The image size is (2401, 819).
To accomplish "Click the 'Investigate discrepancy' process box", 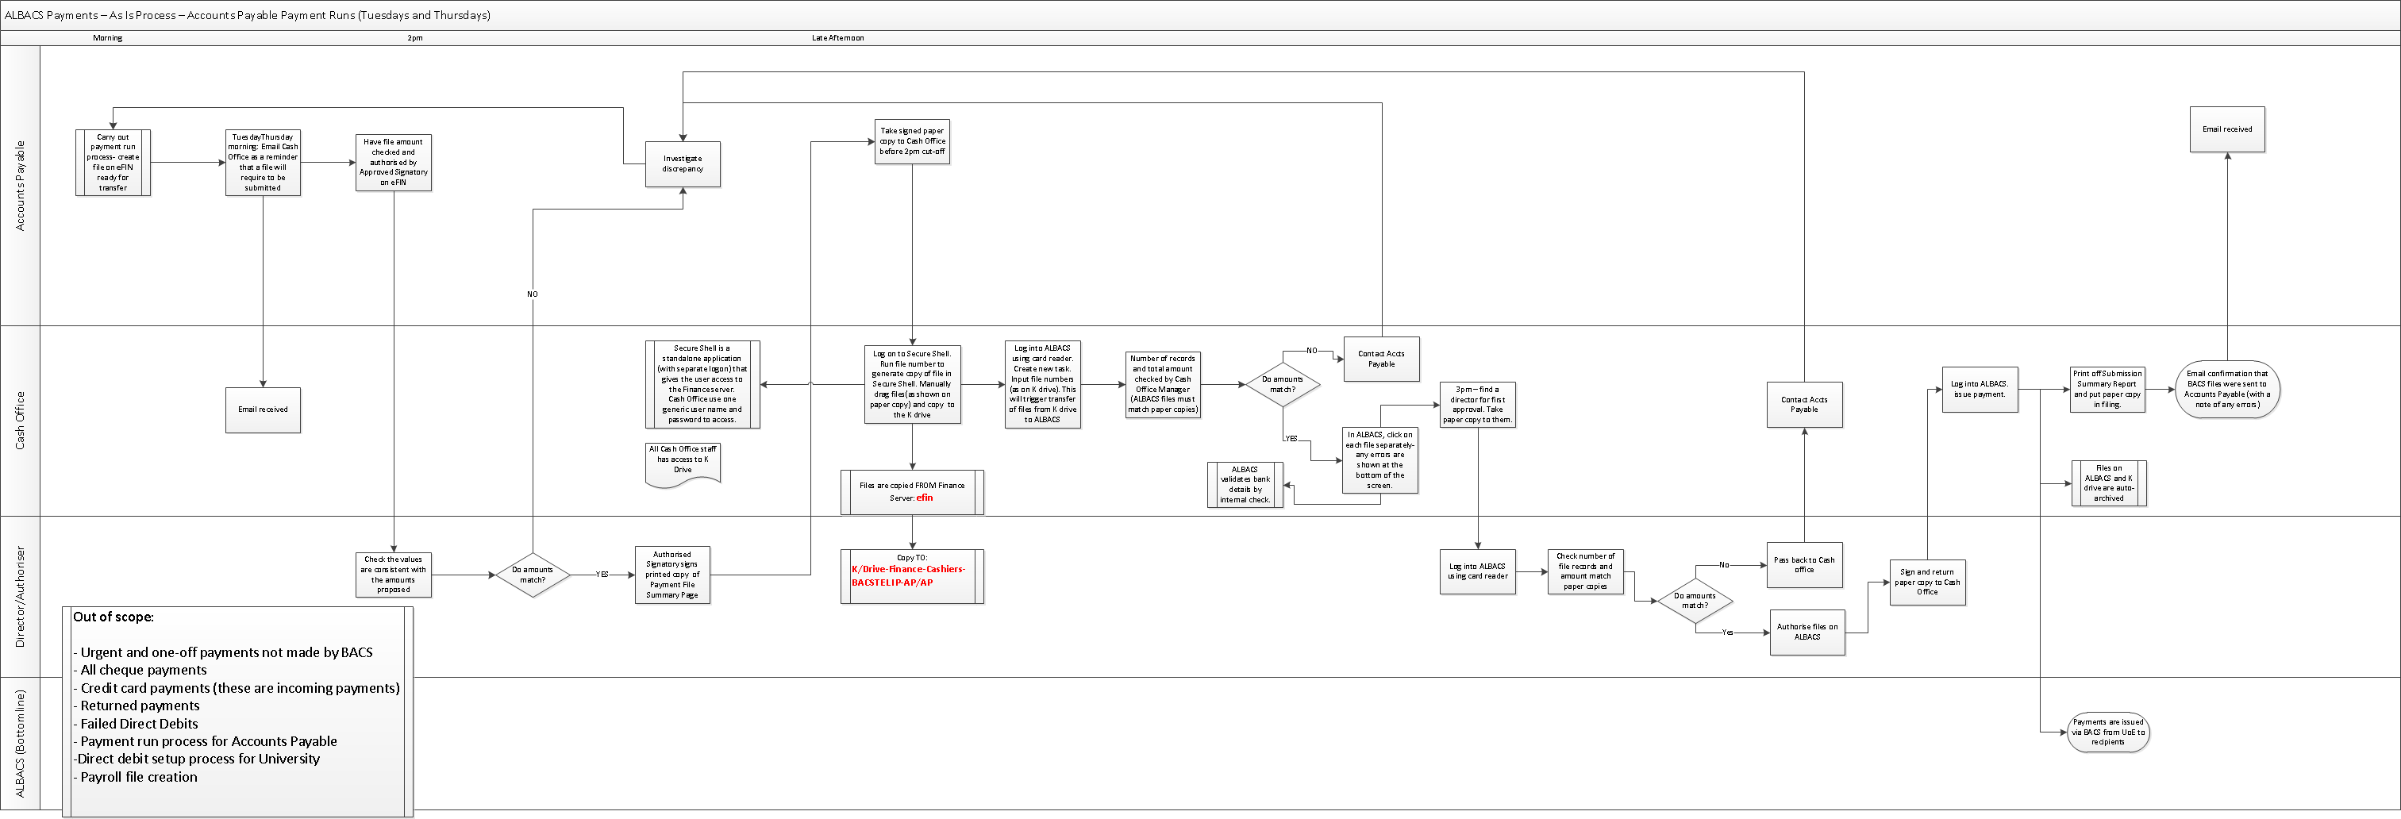I will [683, 164].
